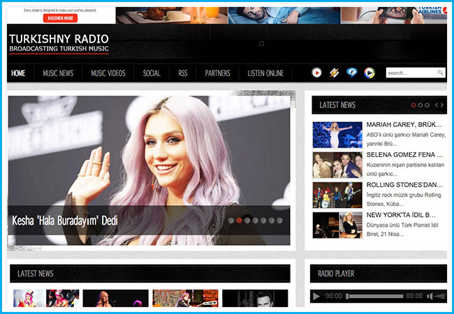Click İdil Biret pianist news thumbnail
Viewport: 454px width, 314px height.
[x=337, y=225]
